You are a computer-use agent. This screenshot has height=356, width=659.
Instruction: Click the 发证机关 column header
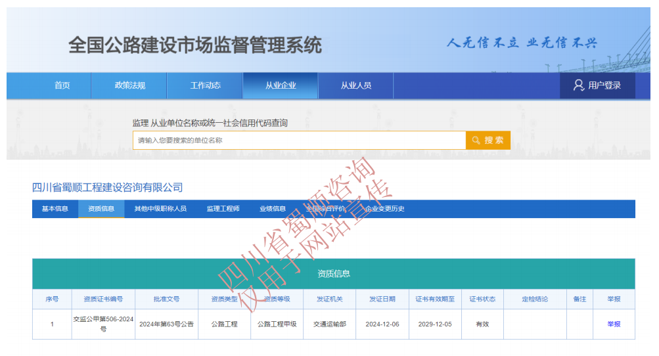[330, 300]
